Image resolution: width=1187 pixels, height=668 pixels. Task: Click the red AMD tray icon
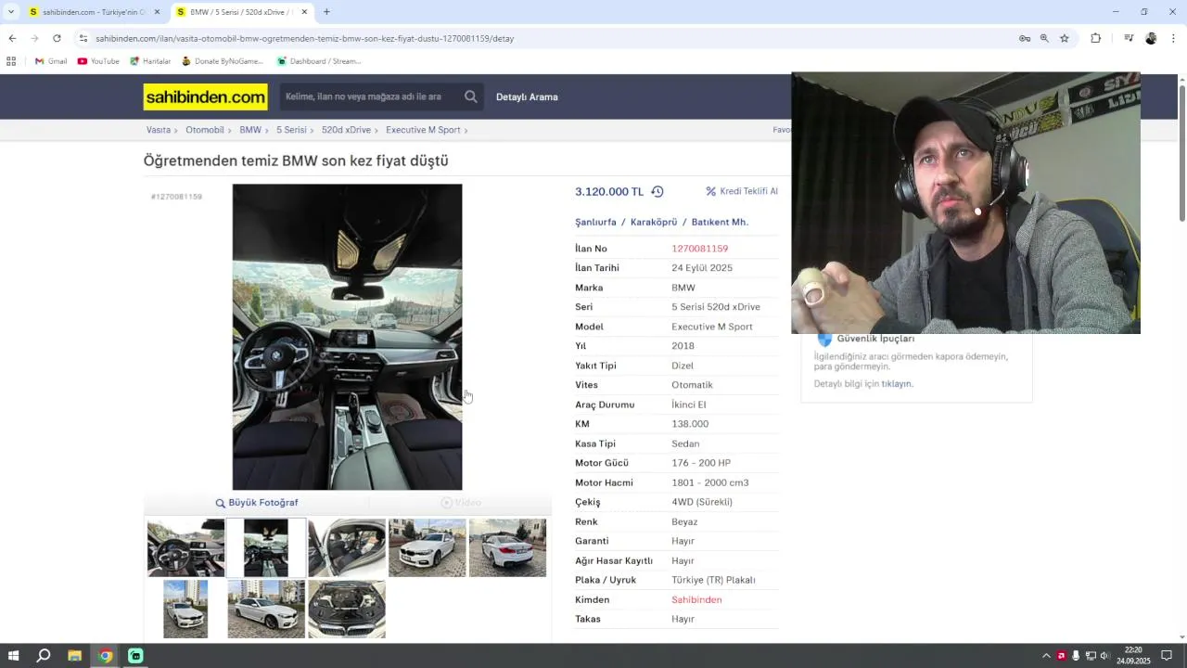pyautogui.click(x=1061, y=656)
